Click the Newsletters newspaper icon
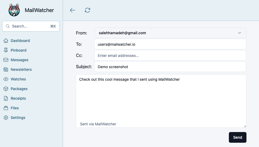Image resolution: width=259 pixels, height=147 pixels. [x=6, y=69]
